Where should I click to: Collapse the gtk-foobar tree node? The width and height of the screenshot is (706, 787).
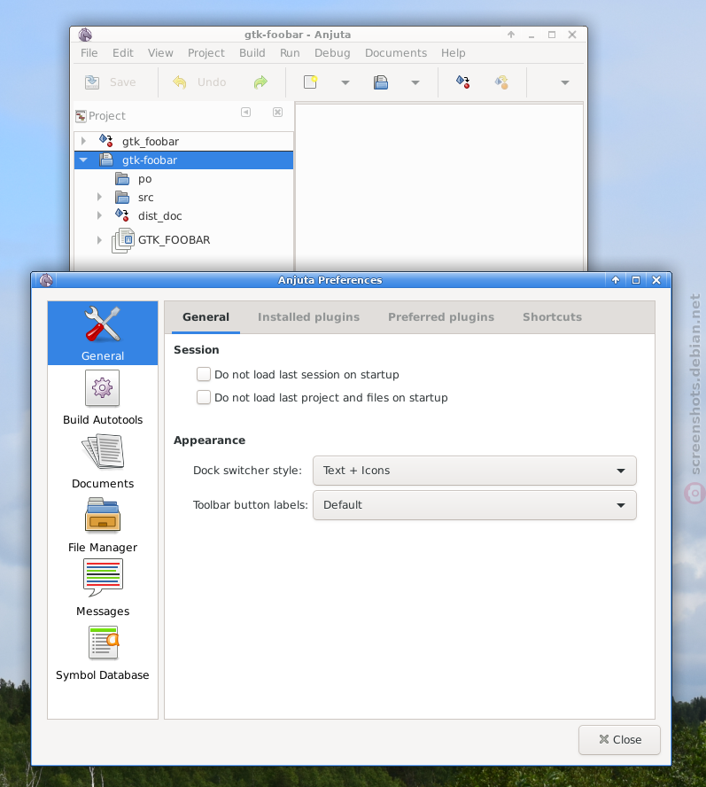tap(84, 160)
